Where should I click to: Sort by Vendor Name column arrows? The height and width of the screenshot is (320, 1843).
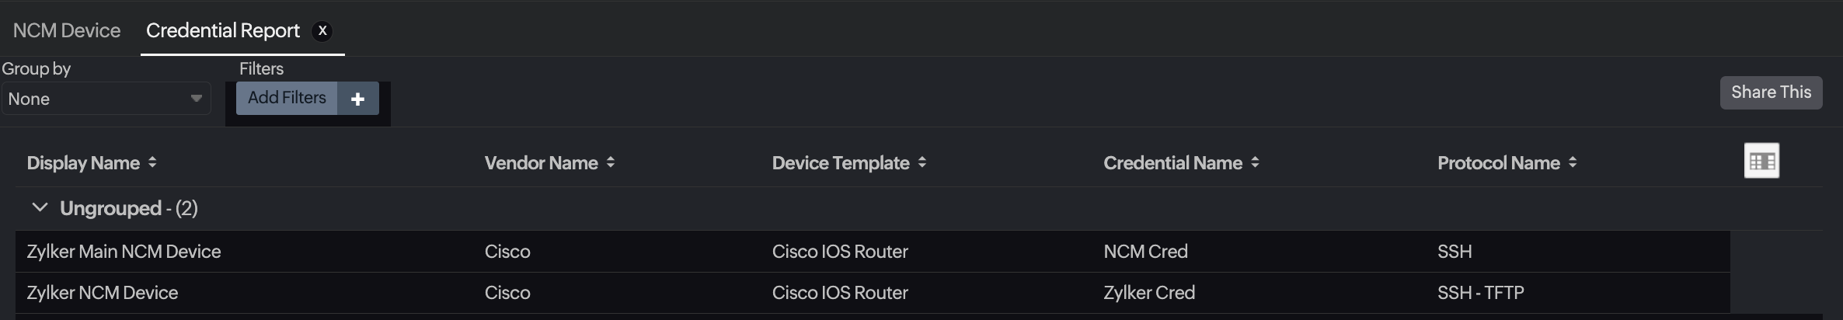tap(611, 162)
